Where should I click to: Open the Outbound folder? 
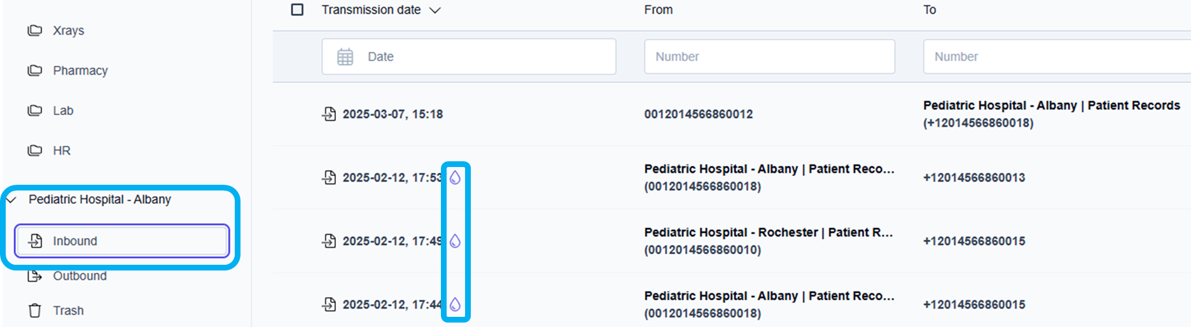point(80,276)
